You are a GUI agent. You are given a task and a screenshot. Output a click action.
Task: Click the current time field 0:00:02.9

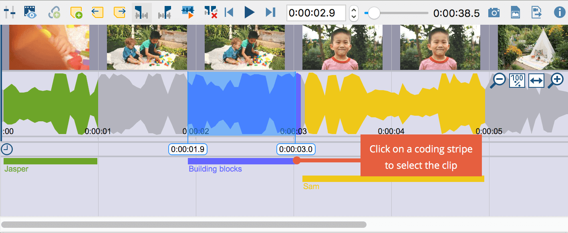pos(316,13)
